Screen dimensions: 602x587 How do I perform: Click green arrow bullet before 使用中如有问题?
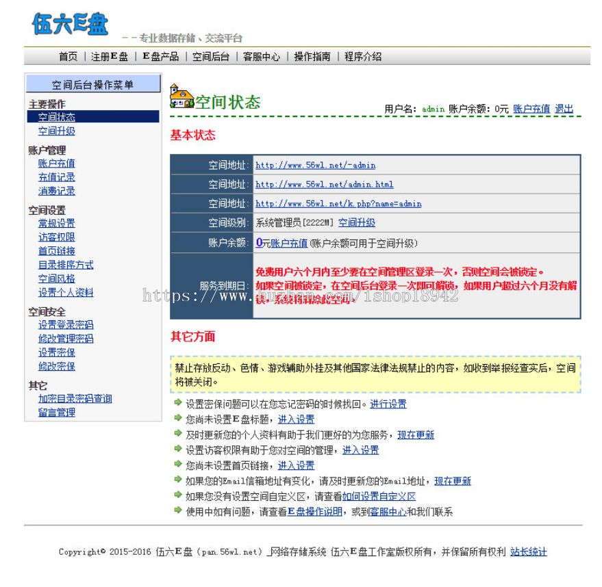tap(178, 510)
